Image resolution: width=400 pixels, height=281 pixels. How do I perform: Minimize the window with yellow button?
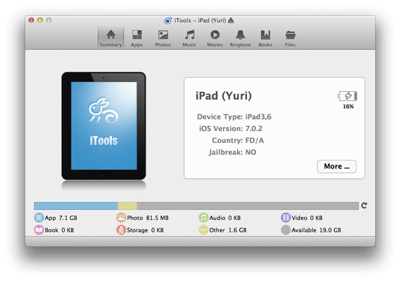click(x=40, y=21)
